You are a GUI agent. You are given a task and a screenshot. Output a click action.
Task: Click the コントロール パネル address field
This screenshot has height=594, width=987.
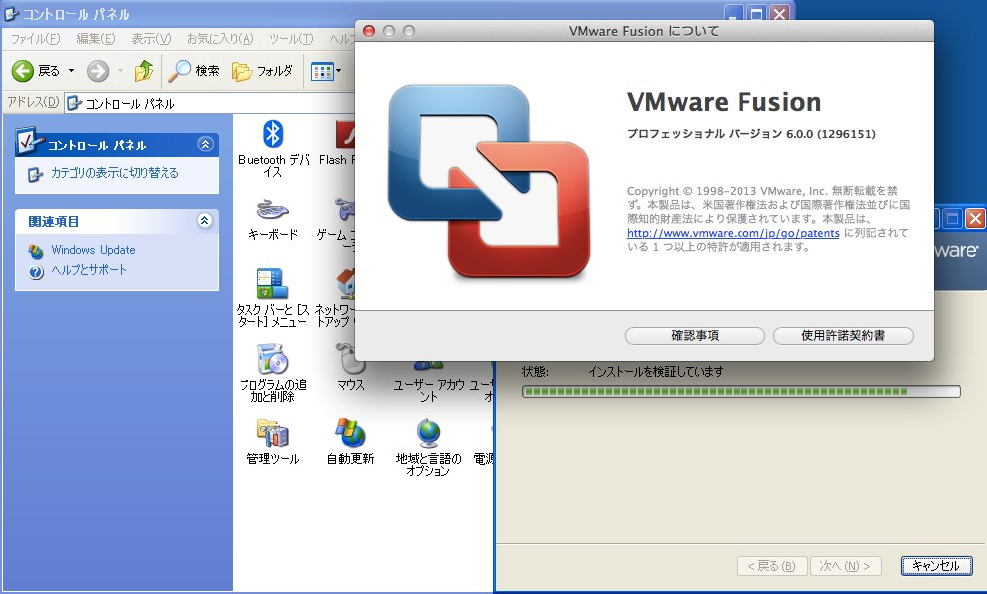point(211,103)
